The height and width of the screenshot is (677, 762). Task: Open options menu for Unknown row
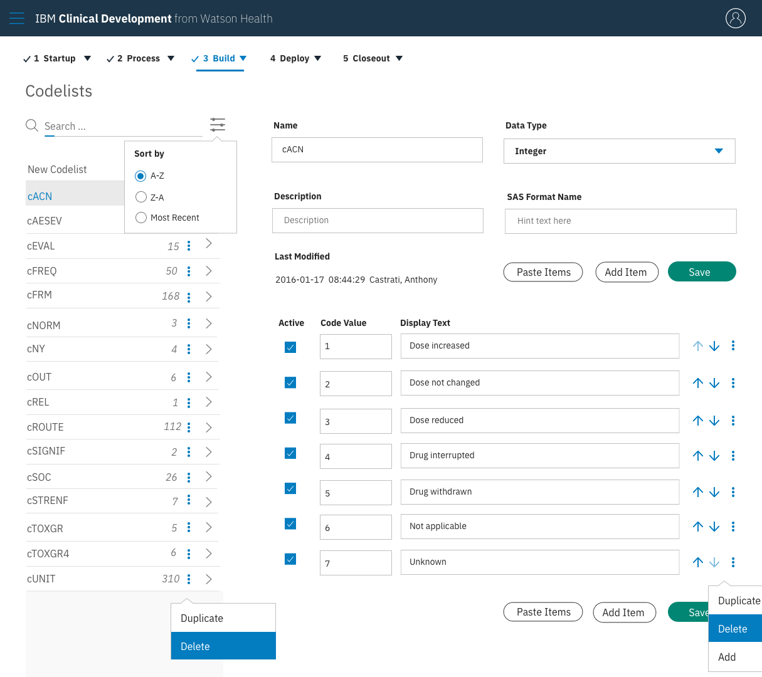tap(733, 562)
